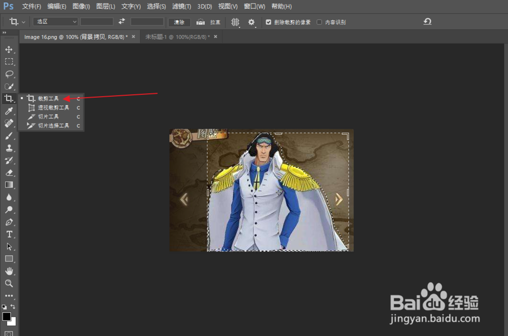
Task: Click the crop width input field
Action: 97,22
